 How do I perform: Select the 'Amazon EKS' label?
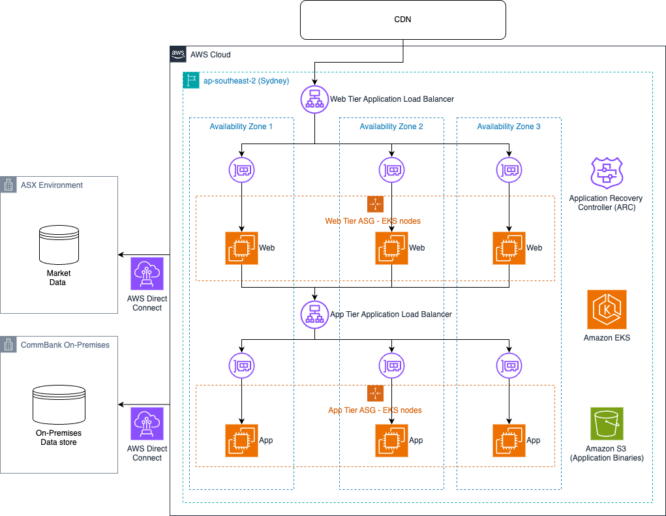tap(607, 338)
